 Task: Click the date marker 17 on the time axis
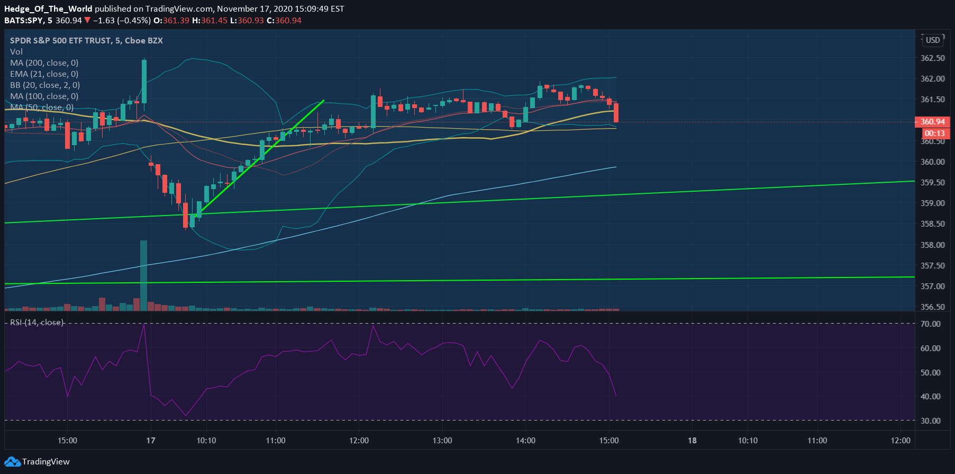pos(151,441)
